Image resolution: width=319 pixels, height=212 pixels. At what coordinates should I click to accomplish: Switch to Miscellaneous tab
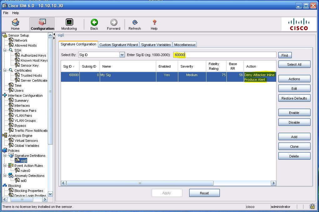pos(185,44)
